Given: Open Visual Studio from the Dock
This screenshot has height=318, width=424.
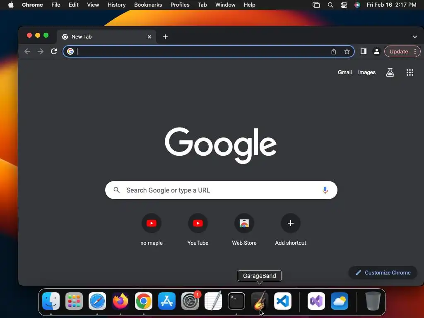Looking at the screenshot, I should [x=316, y=301].
